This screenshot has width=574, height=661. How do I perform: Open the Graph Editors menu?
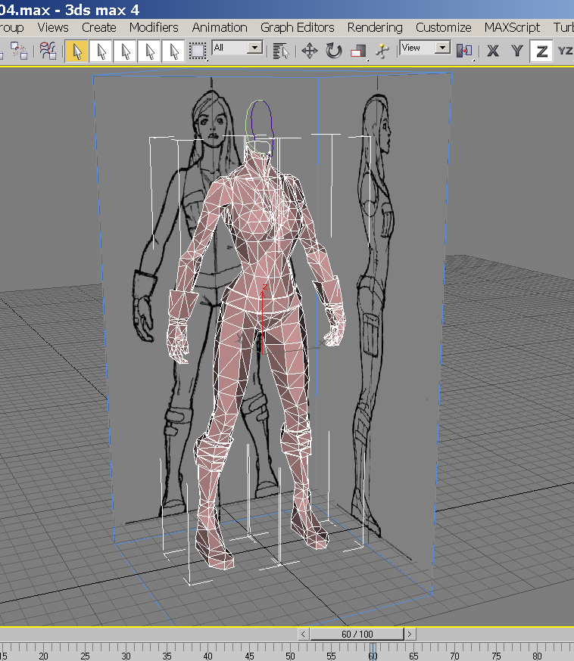point(298,27)
